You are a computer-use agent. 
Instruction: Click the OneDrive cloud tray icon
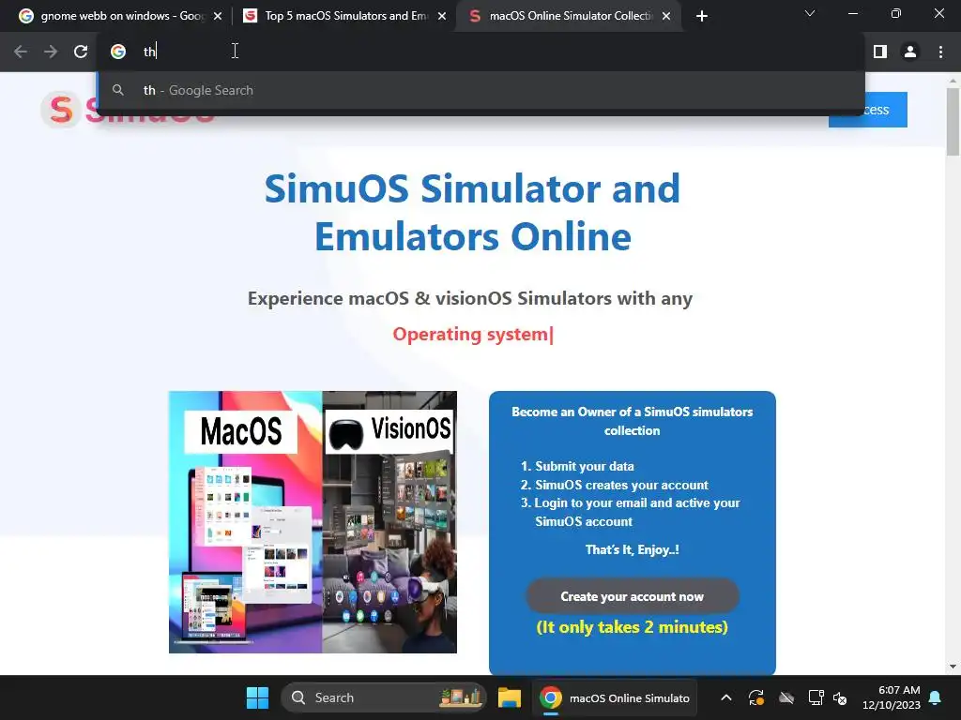(786, 697)
